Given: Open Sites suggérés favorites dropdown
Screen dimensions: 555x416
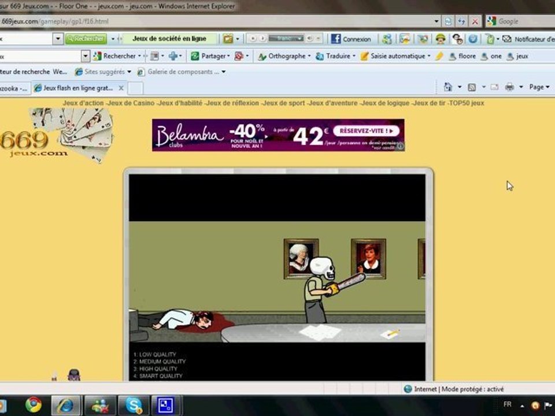Looking at the screenshot, I should click(103, 72).
